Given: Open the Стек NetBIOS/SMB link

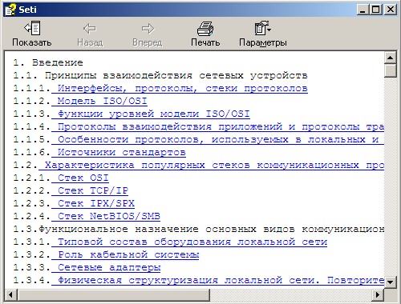Looking at the screenshot, I should point(106,216).
